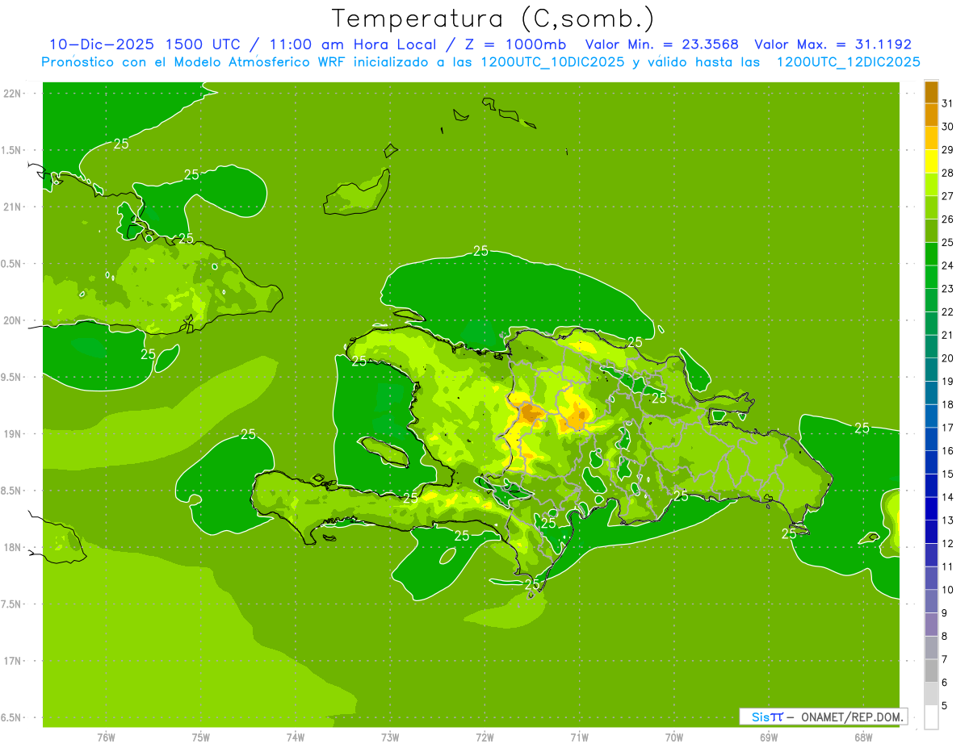969x748 pixels.
Task: Pick the white swatch at the color bar bottom
Action: [x=931, y=717]
